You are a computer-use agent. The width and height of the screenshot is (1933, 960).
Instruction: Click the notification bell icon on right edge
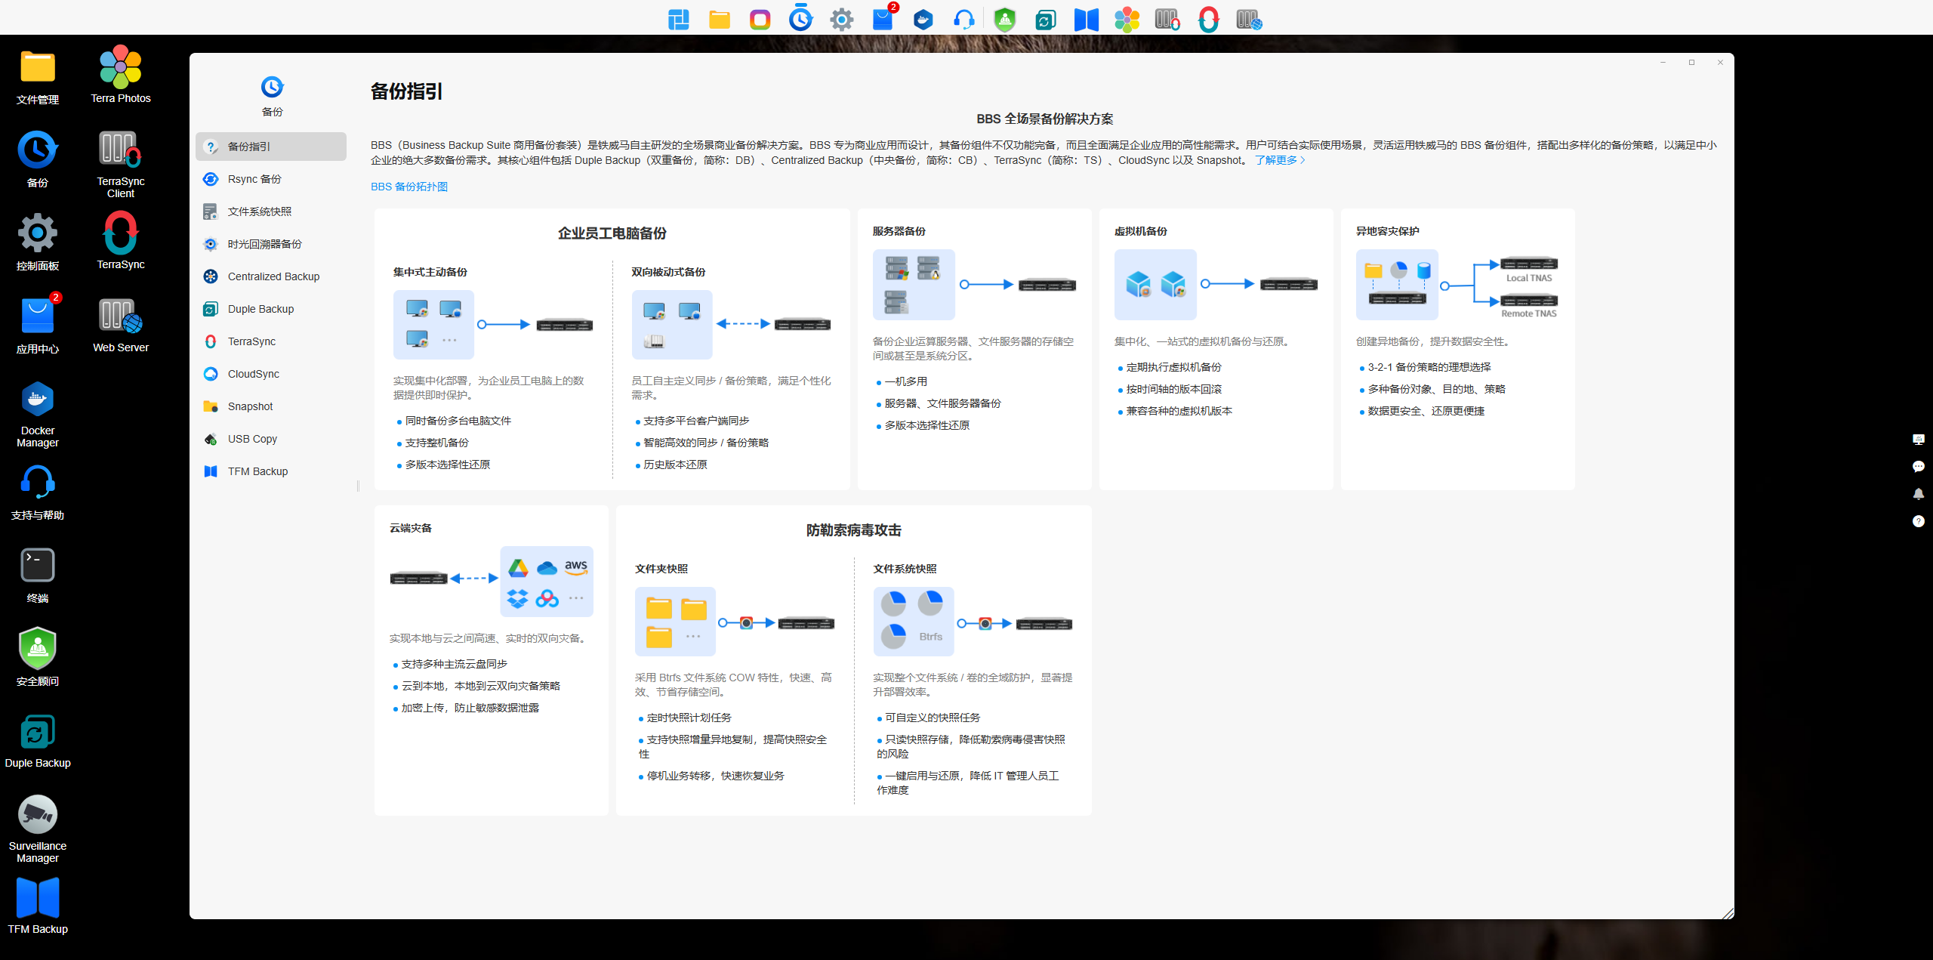pos(1918,493)
